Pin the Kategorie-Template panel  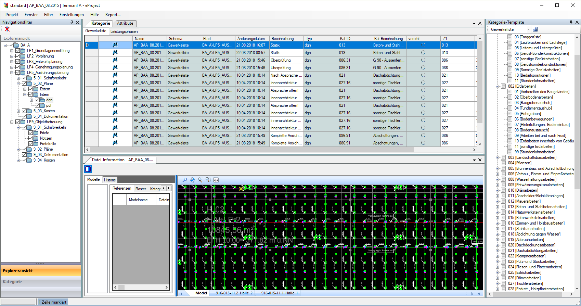[x=571, y=22]
